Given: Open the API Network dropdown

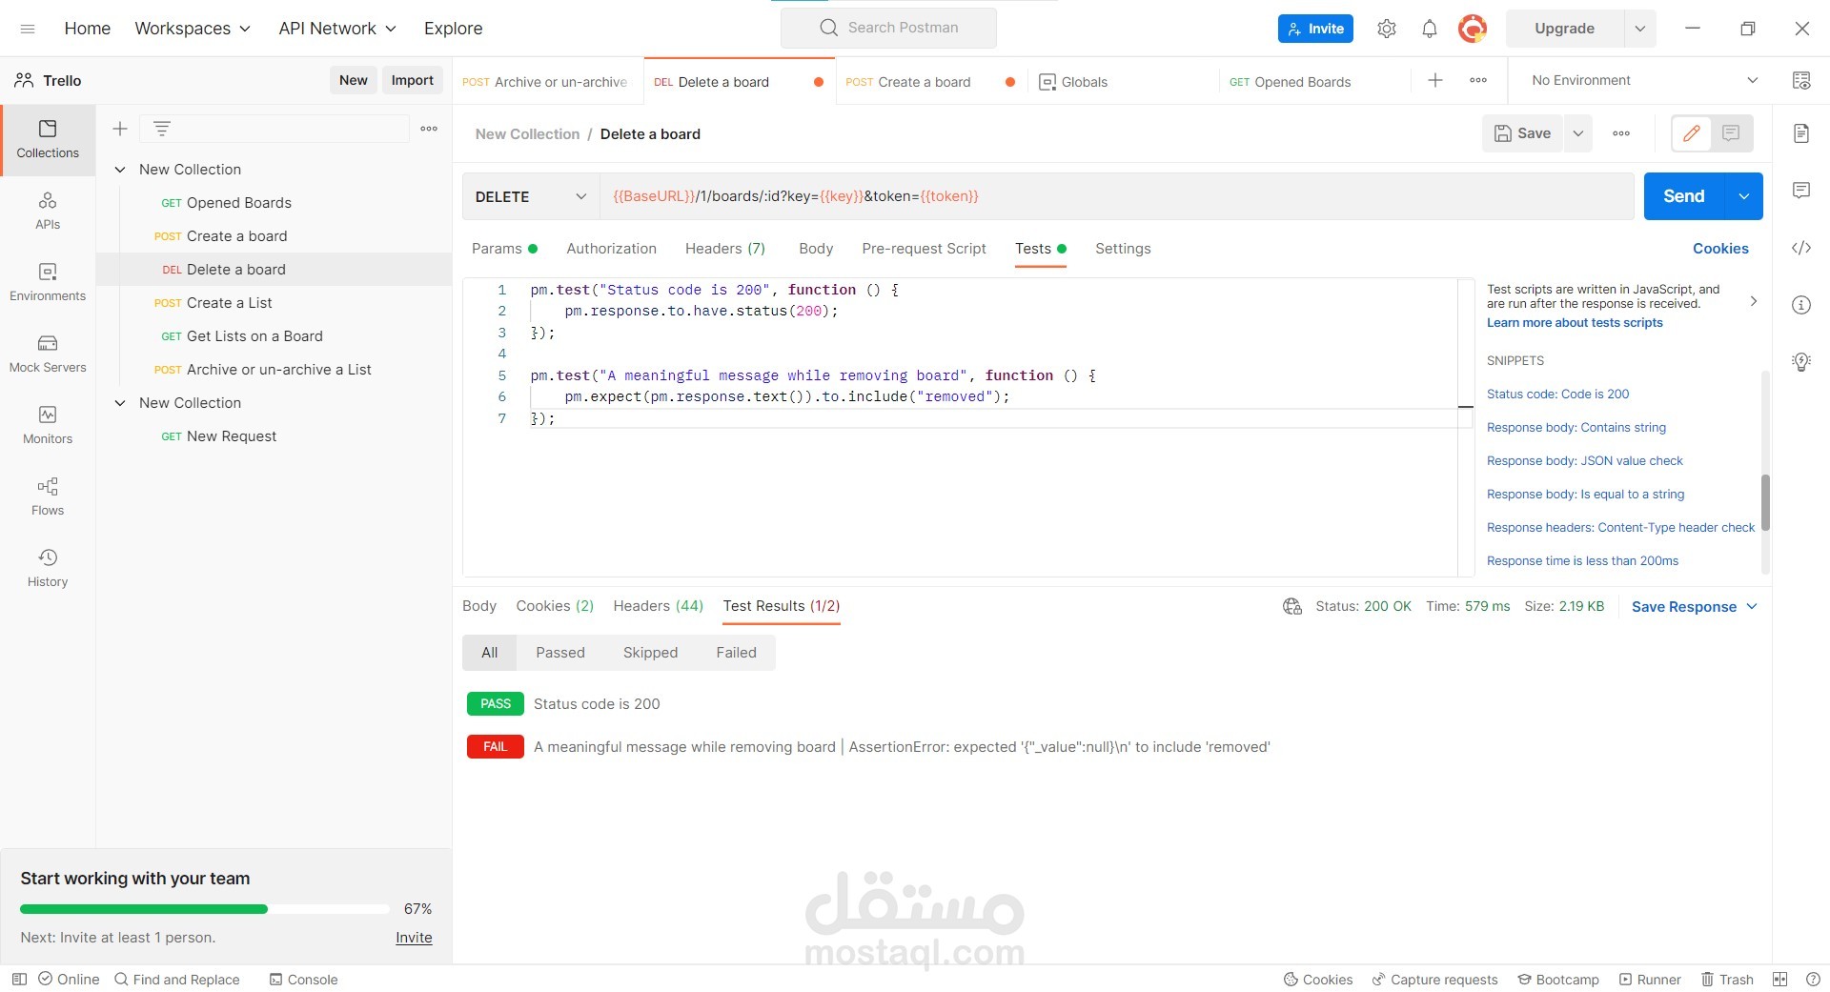Looking at the screenshot, I should pos(337,29).
